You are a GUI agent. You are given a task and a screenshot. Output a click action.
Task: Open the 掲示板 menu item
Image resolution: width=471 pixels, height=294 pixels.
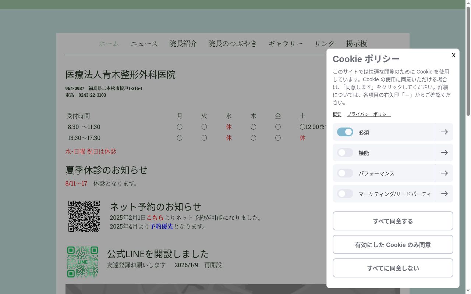357,43
